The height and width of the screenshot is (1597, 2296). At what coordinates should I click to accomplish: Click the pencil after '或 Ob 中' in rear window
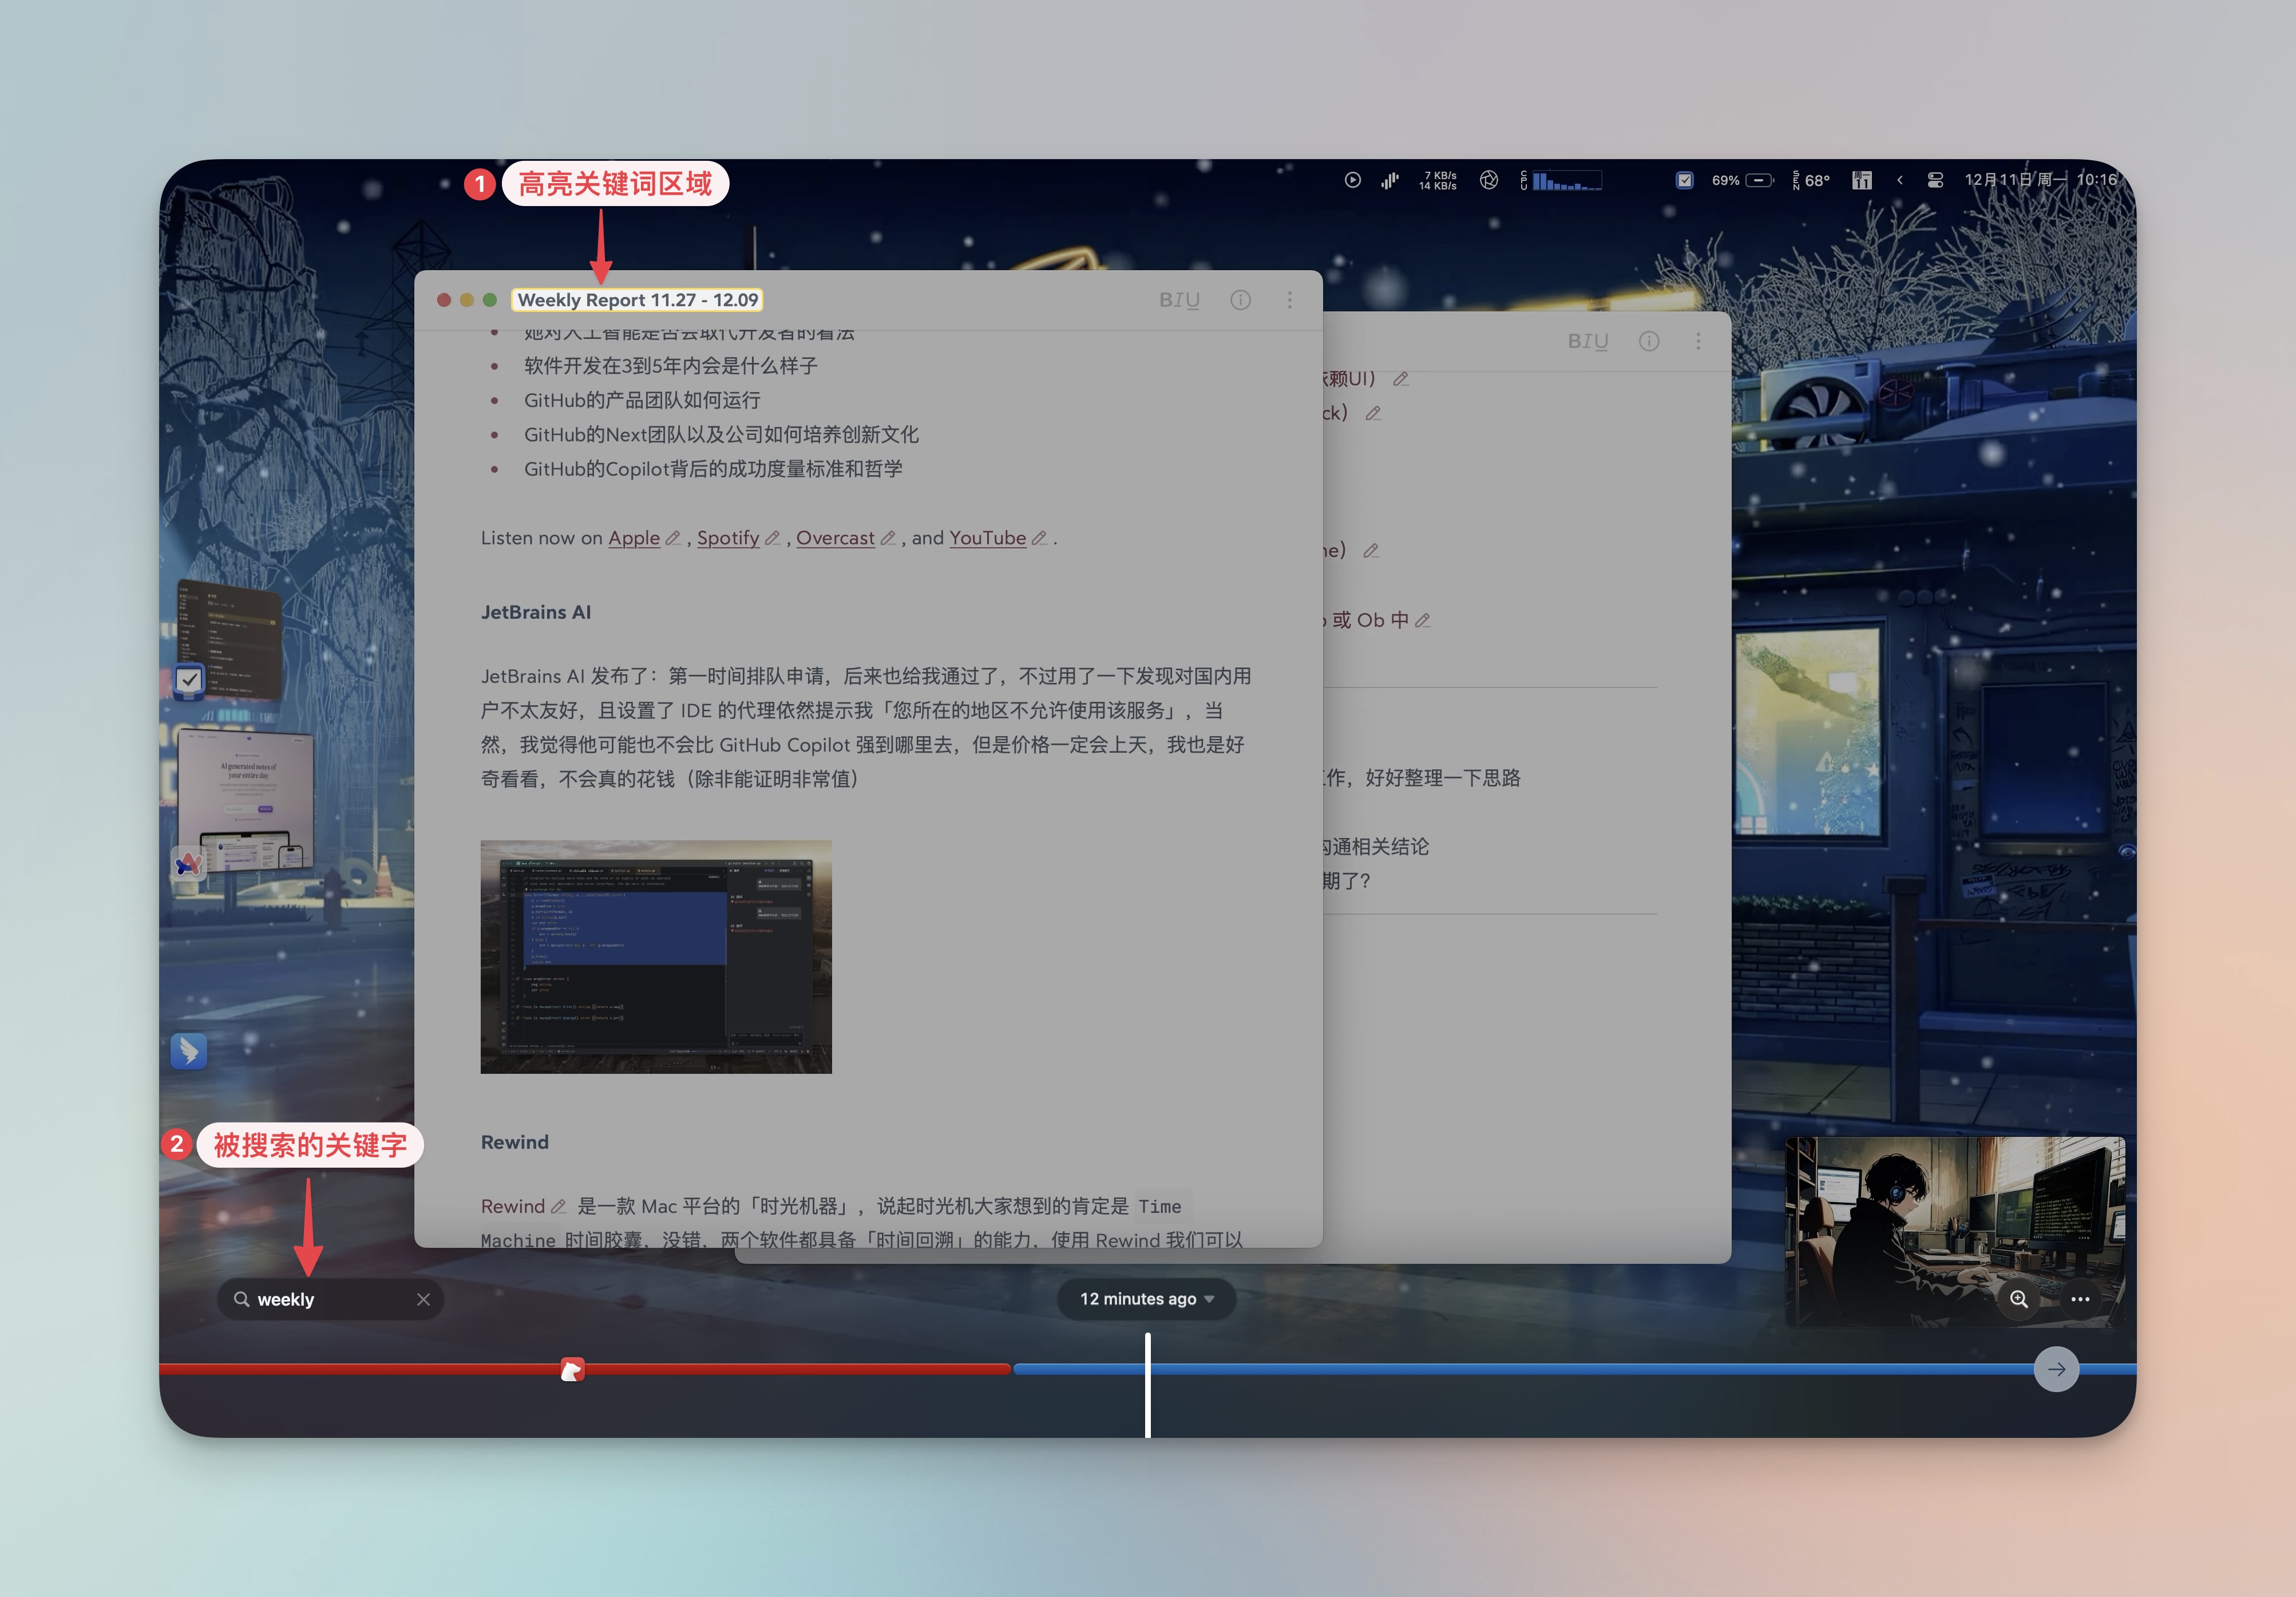click(1423, 620)
